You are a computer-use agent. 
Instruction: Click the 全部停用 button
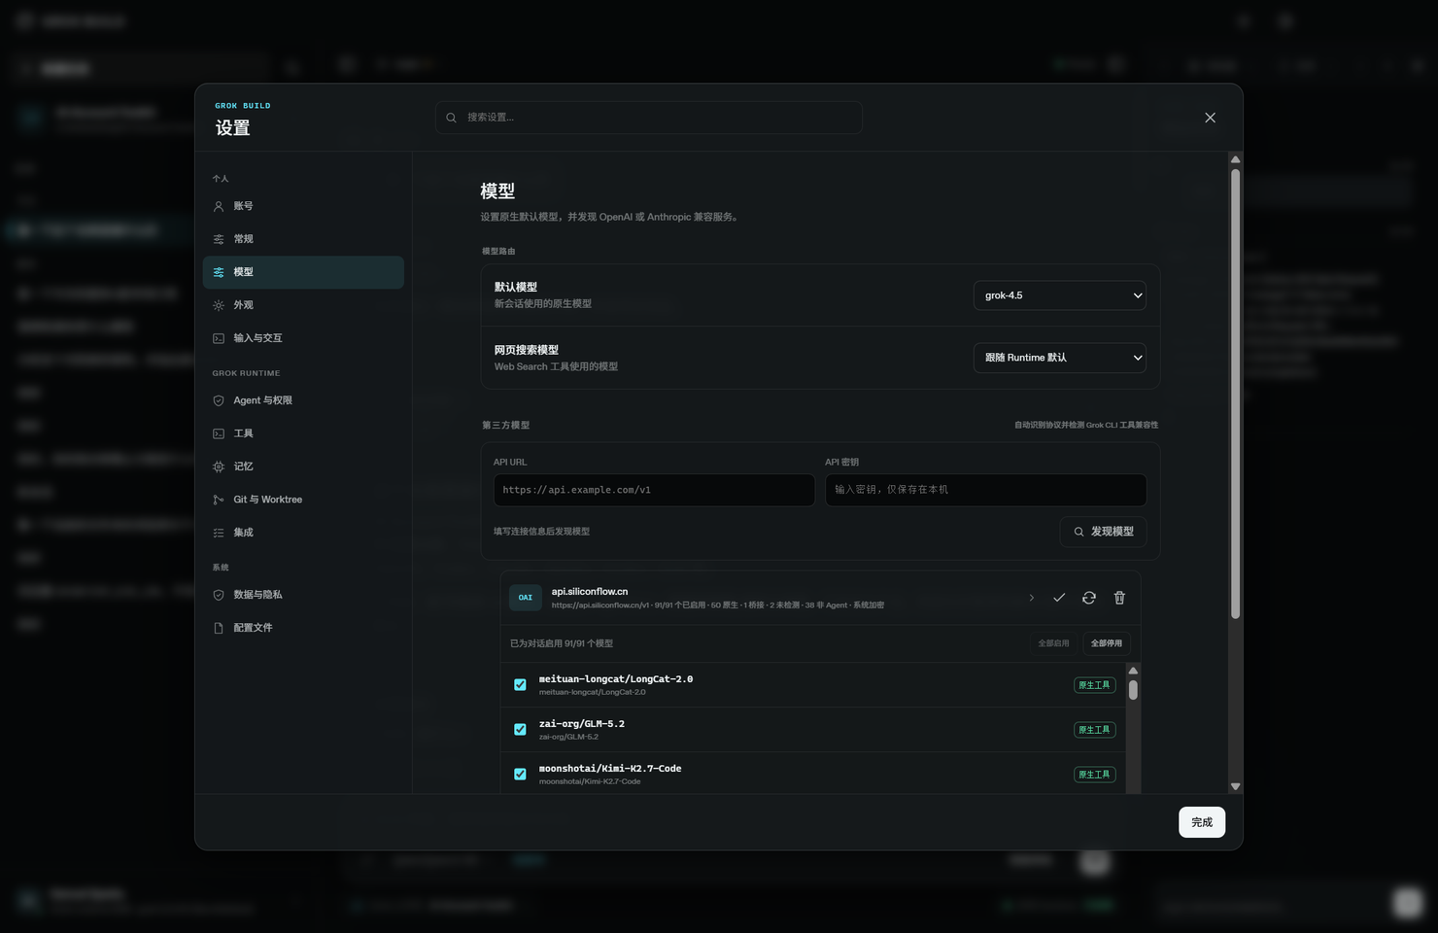(1106, 643)
